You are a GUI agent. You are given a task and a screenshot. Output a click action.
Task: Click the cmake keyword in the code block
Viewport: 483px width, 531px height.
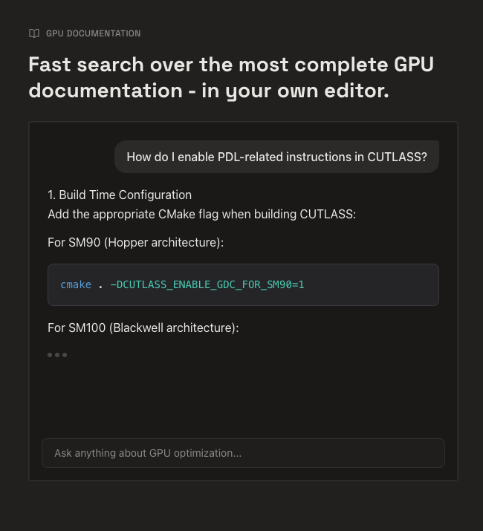76,284
